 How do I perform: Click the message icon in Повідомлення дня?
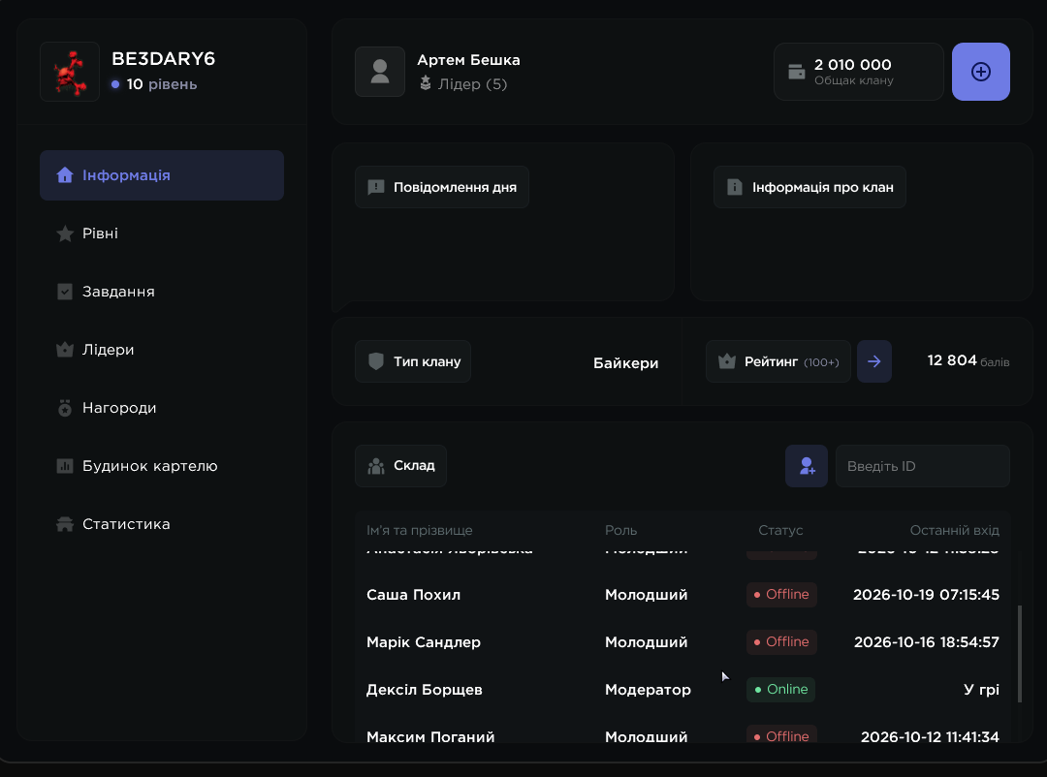pos(376,188)
